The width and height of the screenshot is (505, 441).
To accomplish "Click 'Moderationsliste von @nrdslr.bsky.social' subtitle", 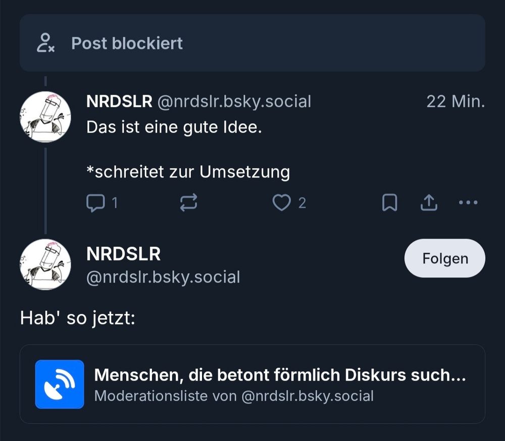I will [x=234, y=396].
